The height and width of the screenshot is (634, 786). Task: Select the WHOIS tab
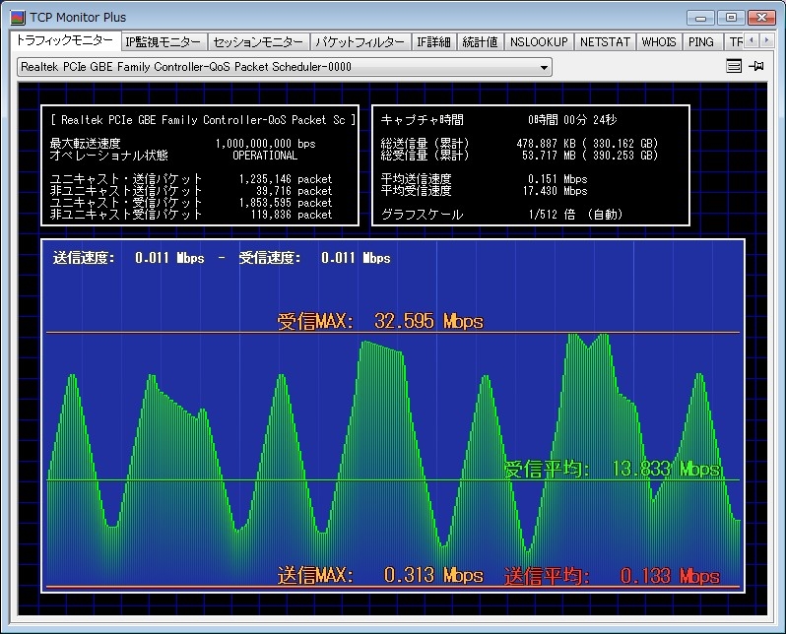[x=659, y=42]
